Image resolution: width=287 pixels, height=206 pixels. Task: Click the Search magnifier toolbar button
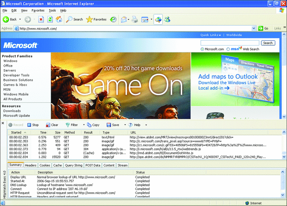click(x=75, y=20)
